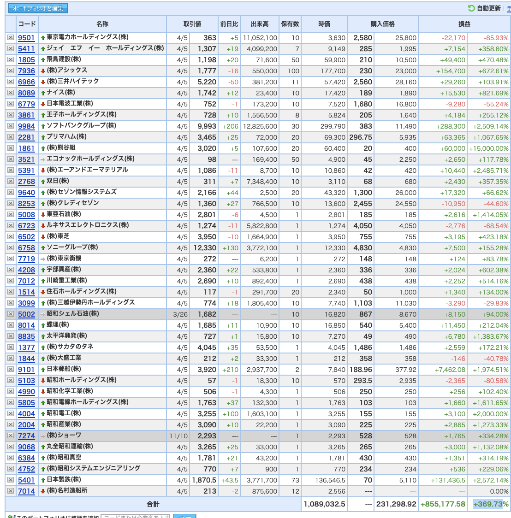511x518 pixels.
Task: Open stock code link 4004
Action: [26, 413]
